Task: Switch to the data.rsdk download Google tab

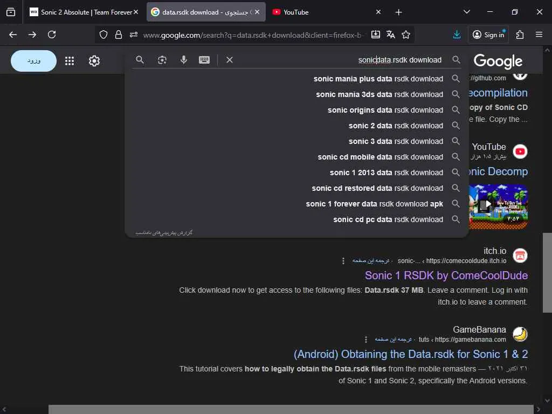Action: pos(206,12)
